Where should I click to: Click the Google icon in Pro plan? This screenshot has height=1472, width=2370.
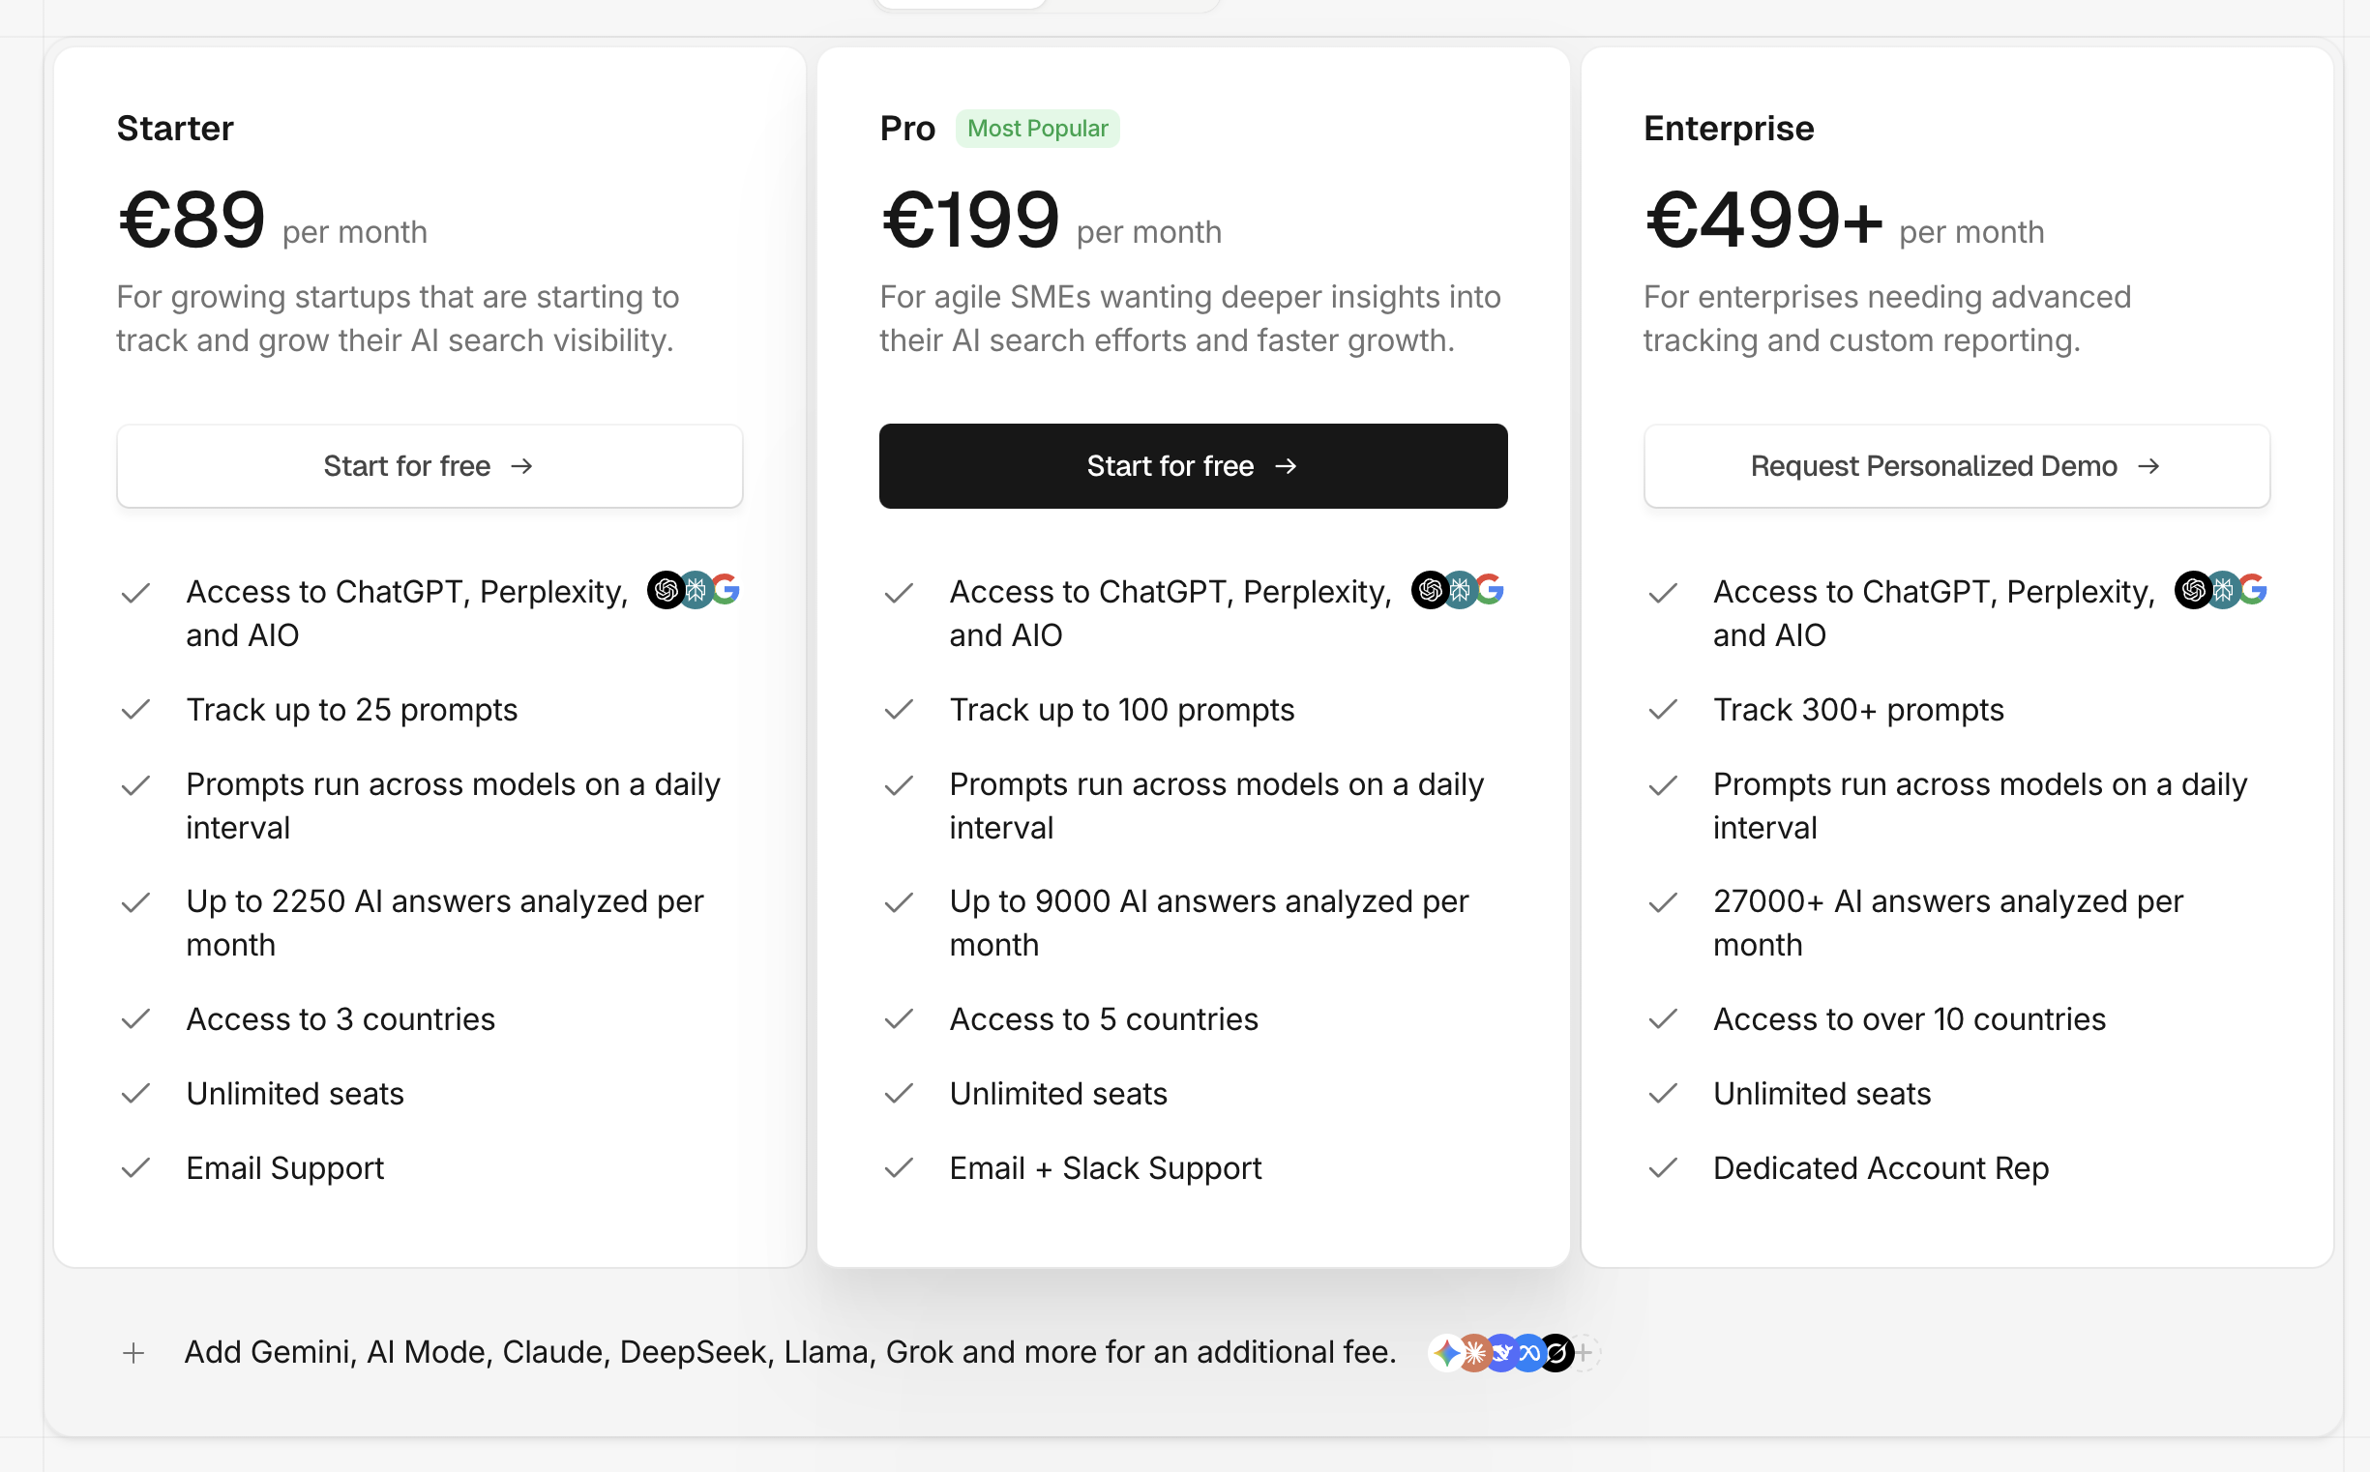click(1489, 590)
